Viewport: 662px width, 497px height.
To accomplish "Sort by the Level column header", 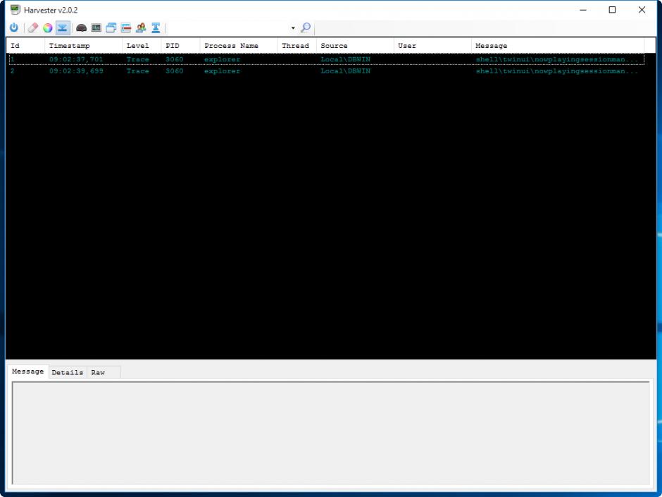I will point(142,46).
